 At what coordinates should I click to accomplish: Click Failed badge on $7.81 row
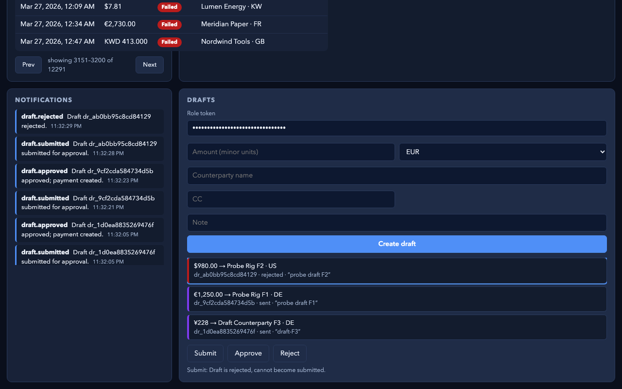coord(169,7)
